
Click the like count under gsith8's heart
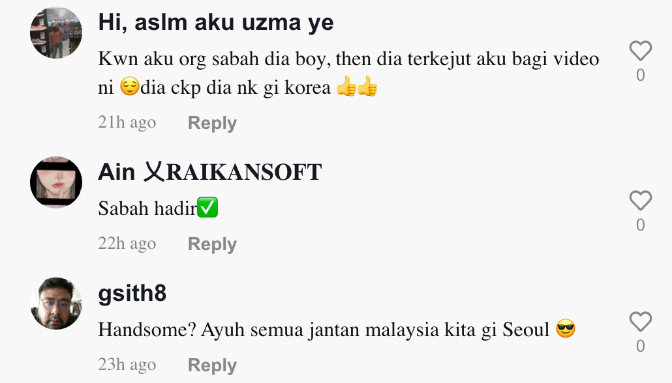coord(640,346)
